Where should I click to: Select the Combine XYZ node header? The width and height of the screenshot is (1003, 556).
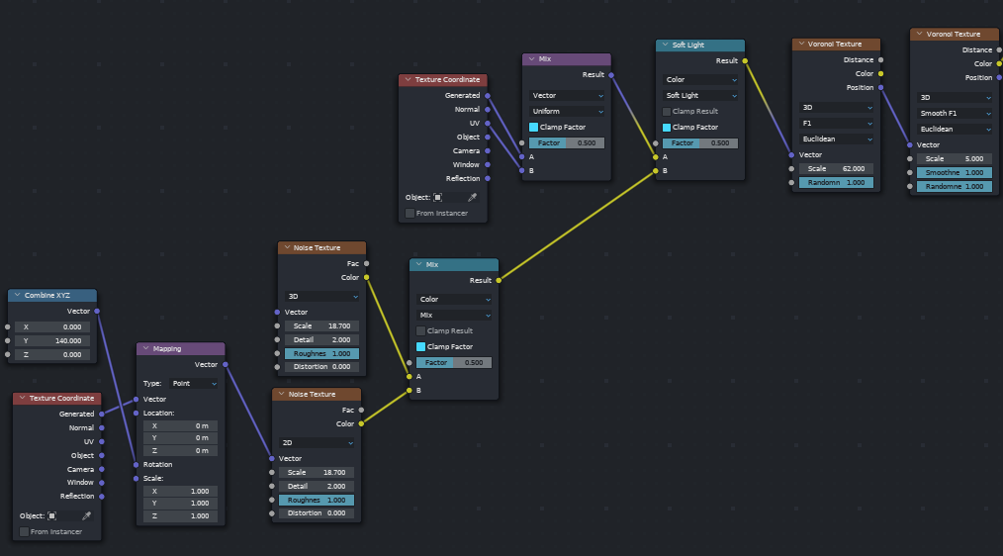[52, 295]
